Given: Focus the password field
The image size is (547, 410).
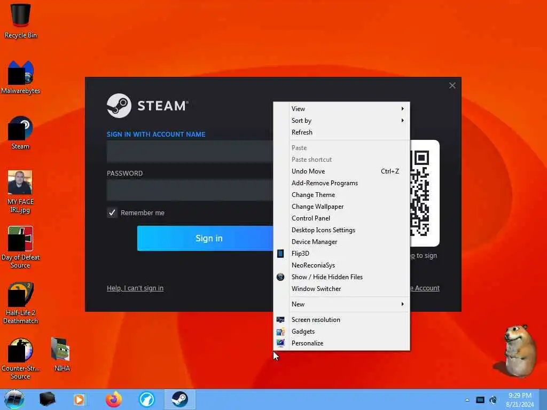Looking at the screenshot, I should click(190, 190).
